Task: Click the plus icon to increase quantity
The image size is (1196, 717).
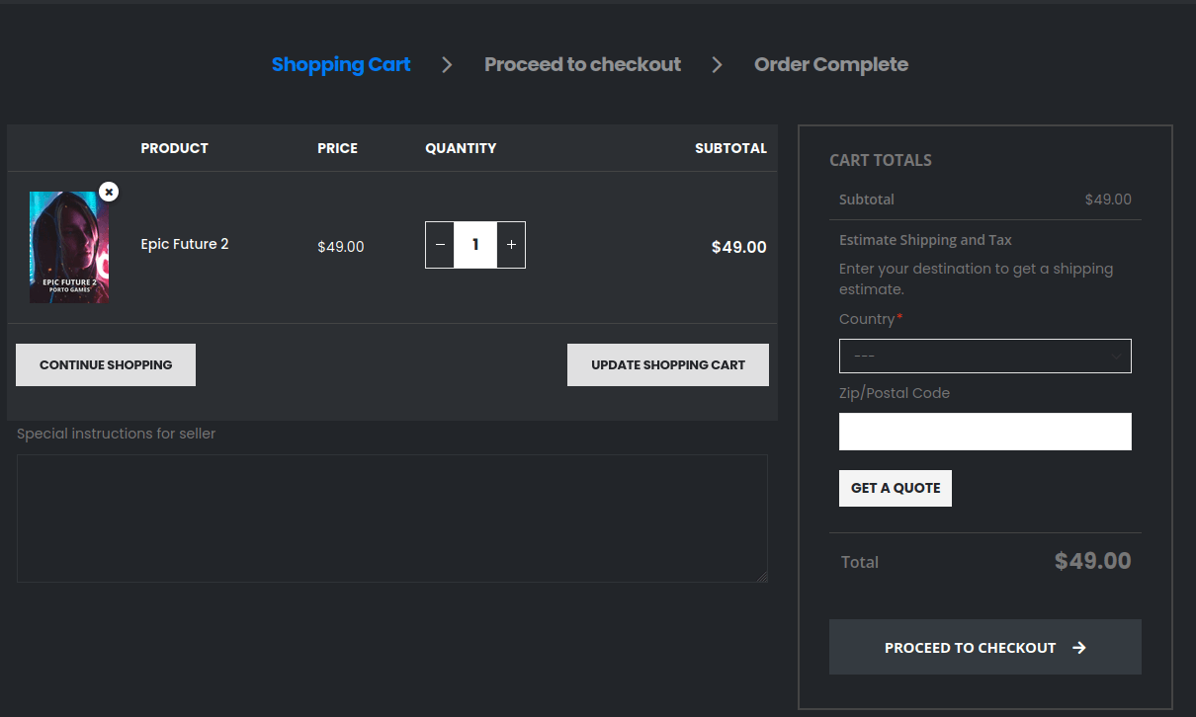Action: tap(511, 244)
